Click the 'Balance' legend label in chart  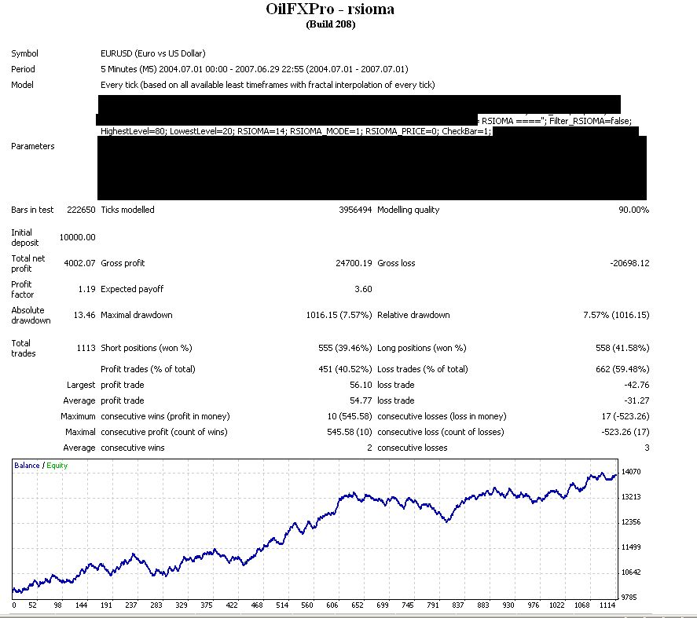(x=27, y=465)
